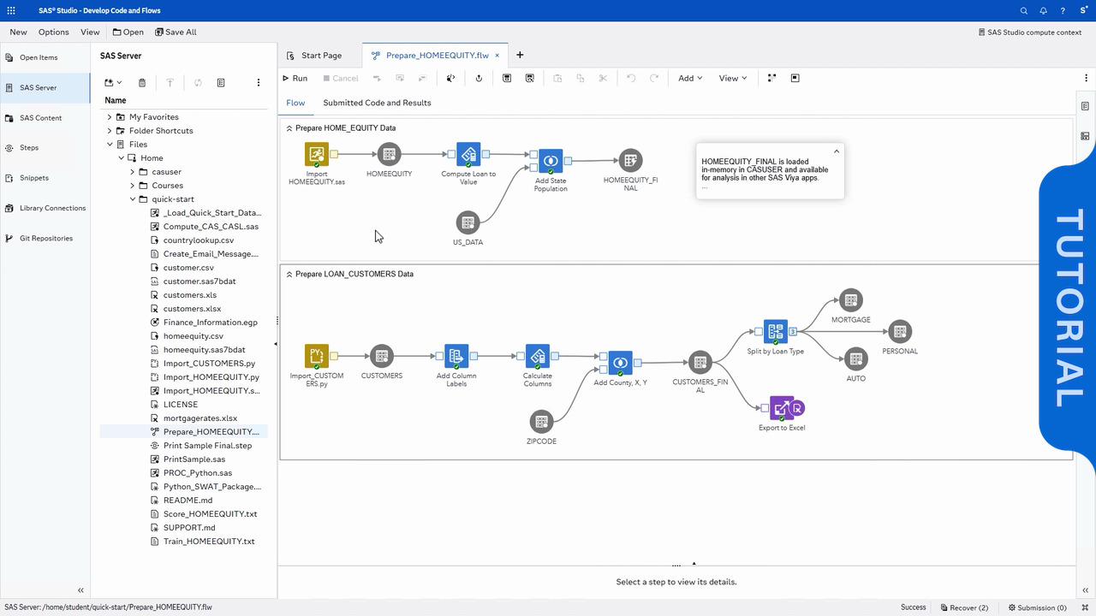Screen dimensions: 1096x616
Task: Click the Split by Loan Type node
Action: [x=776, y=332]
